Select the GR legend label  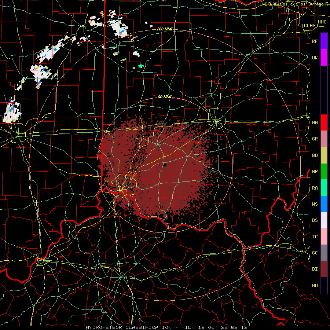(x=315, y=139)
